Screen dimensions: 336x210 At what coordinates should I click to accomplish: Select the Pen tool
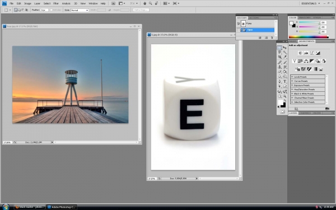pyautogui.click(x=279, y=82)
